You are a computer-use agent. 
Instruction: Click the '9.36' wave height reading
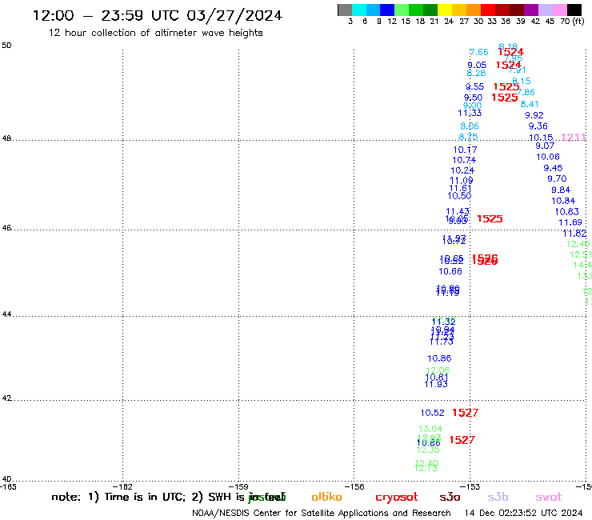[x=538, y=126]
